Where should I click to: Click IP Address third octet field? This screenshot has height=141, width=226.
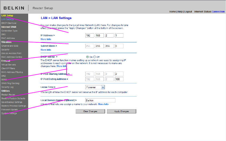coord(109,35)
